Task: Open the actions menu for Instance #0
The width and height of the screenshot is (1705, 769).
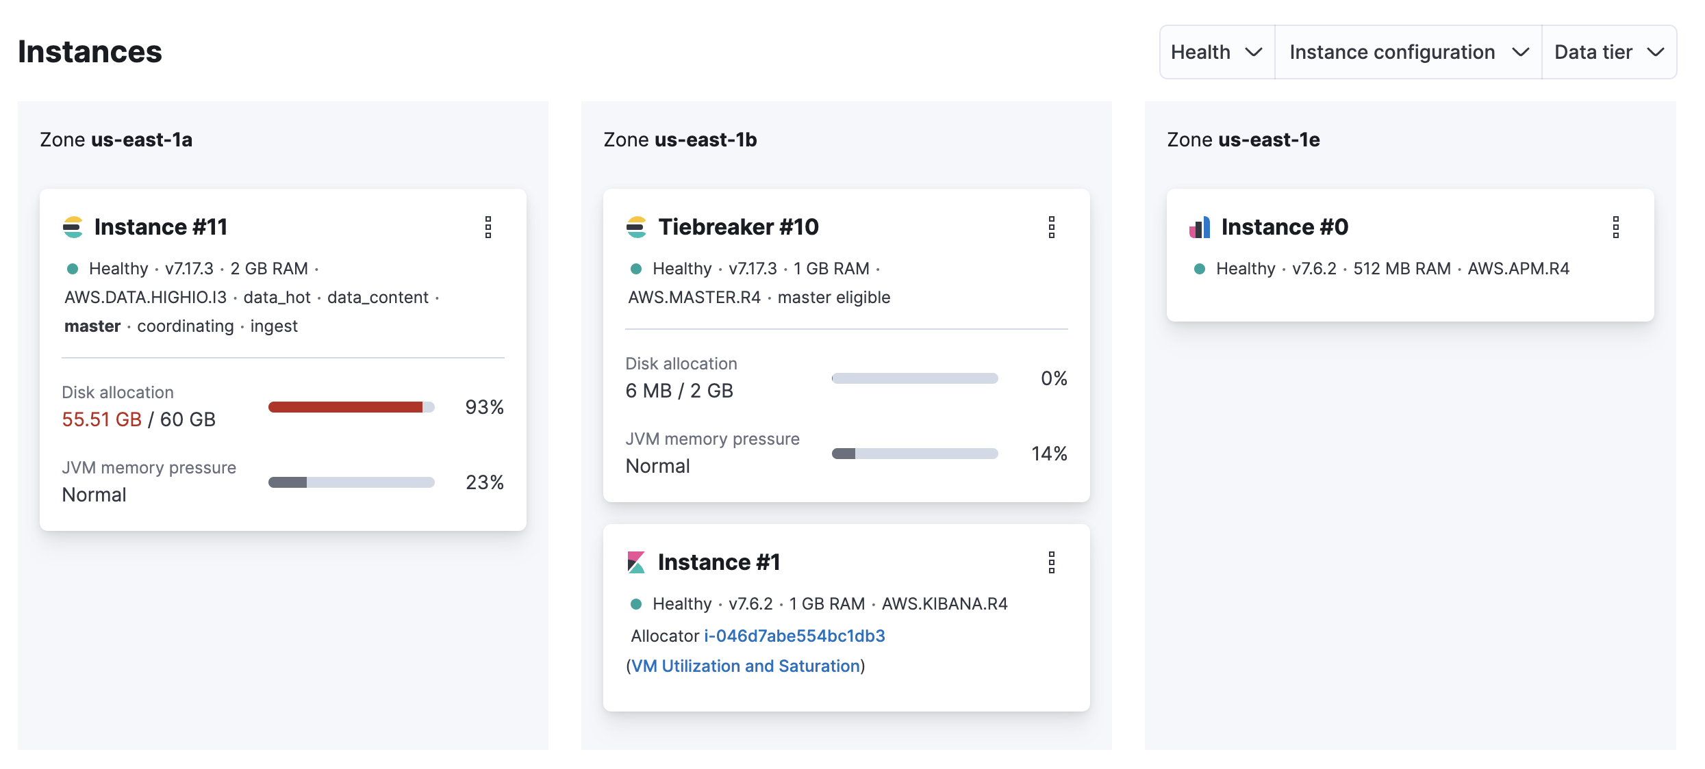Action: 1616,227
